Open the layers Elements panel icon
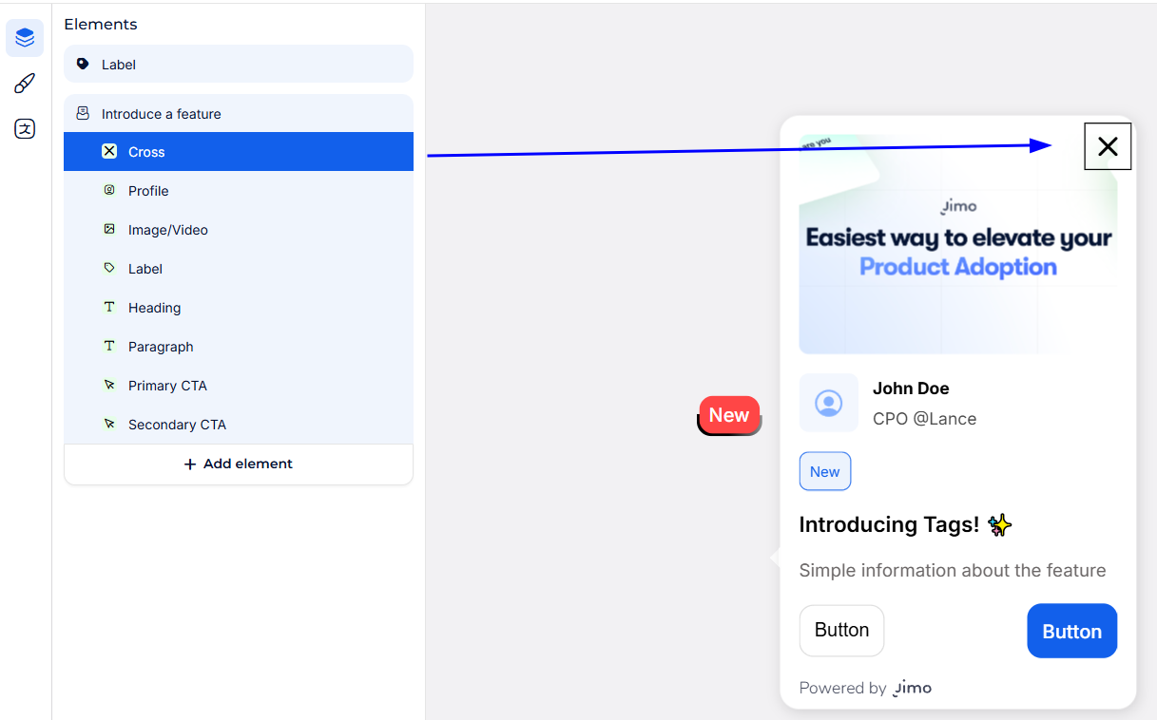Image resolution: width=1157 pixels, height=720 pixels. pyautogui.click(x=25, y=38)
